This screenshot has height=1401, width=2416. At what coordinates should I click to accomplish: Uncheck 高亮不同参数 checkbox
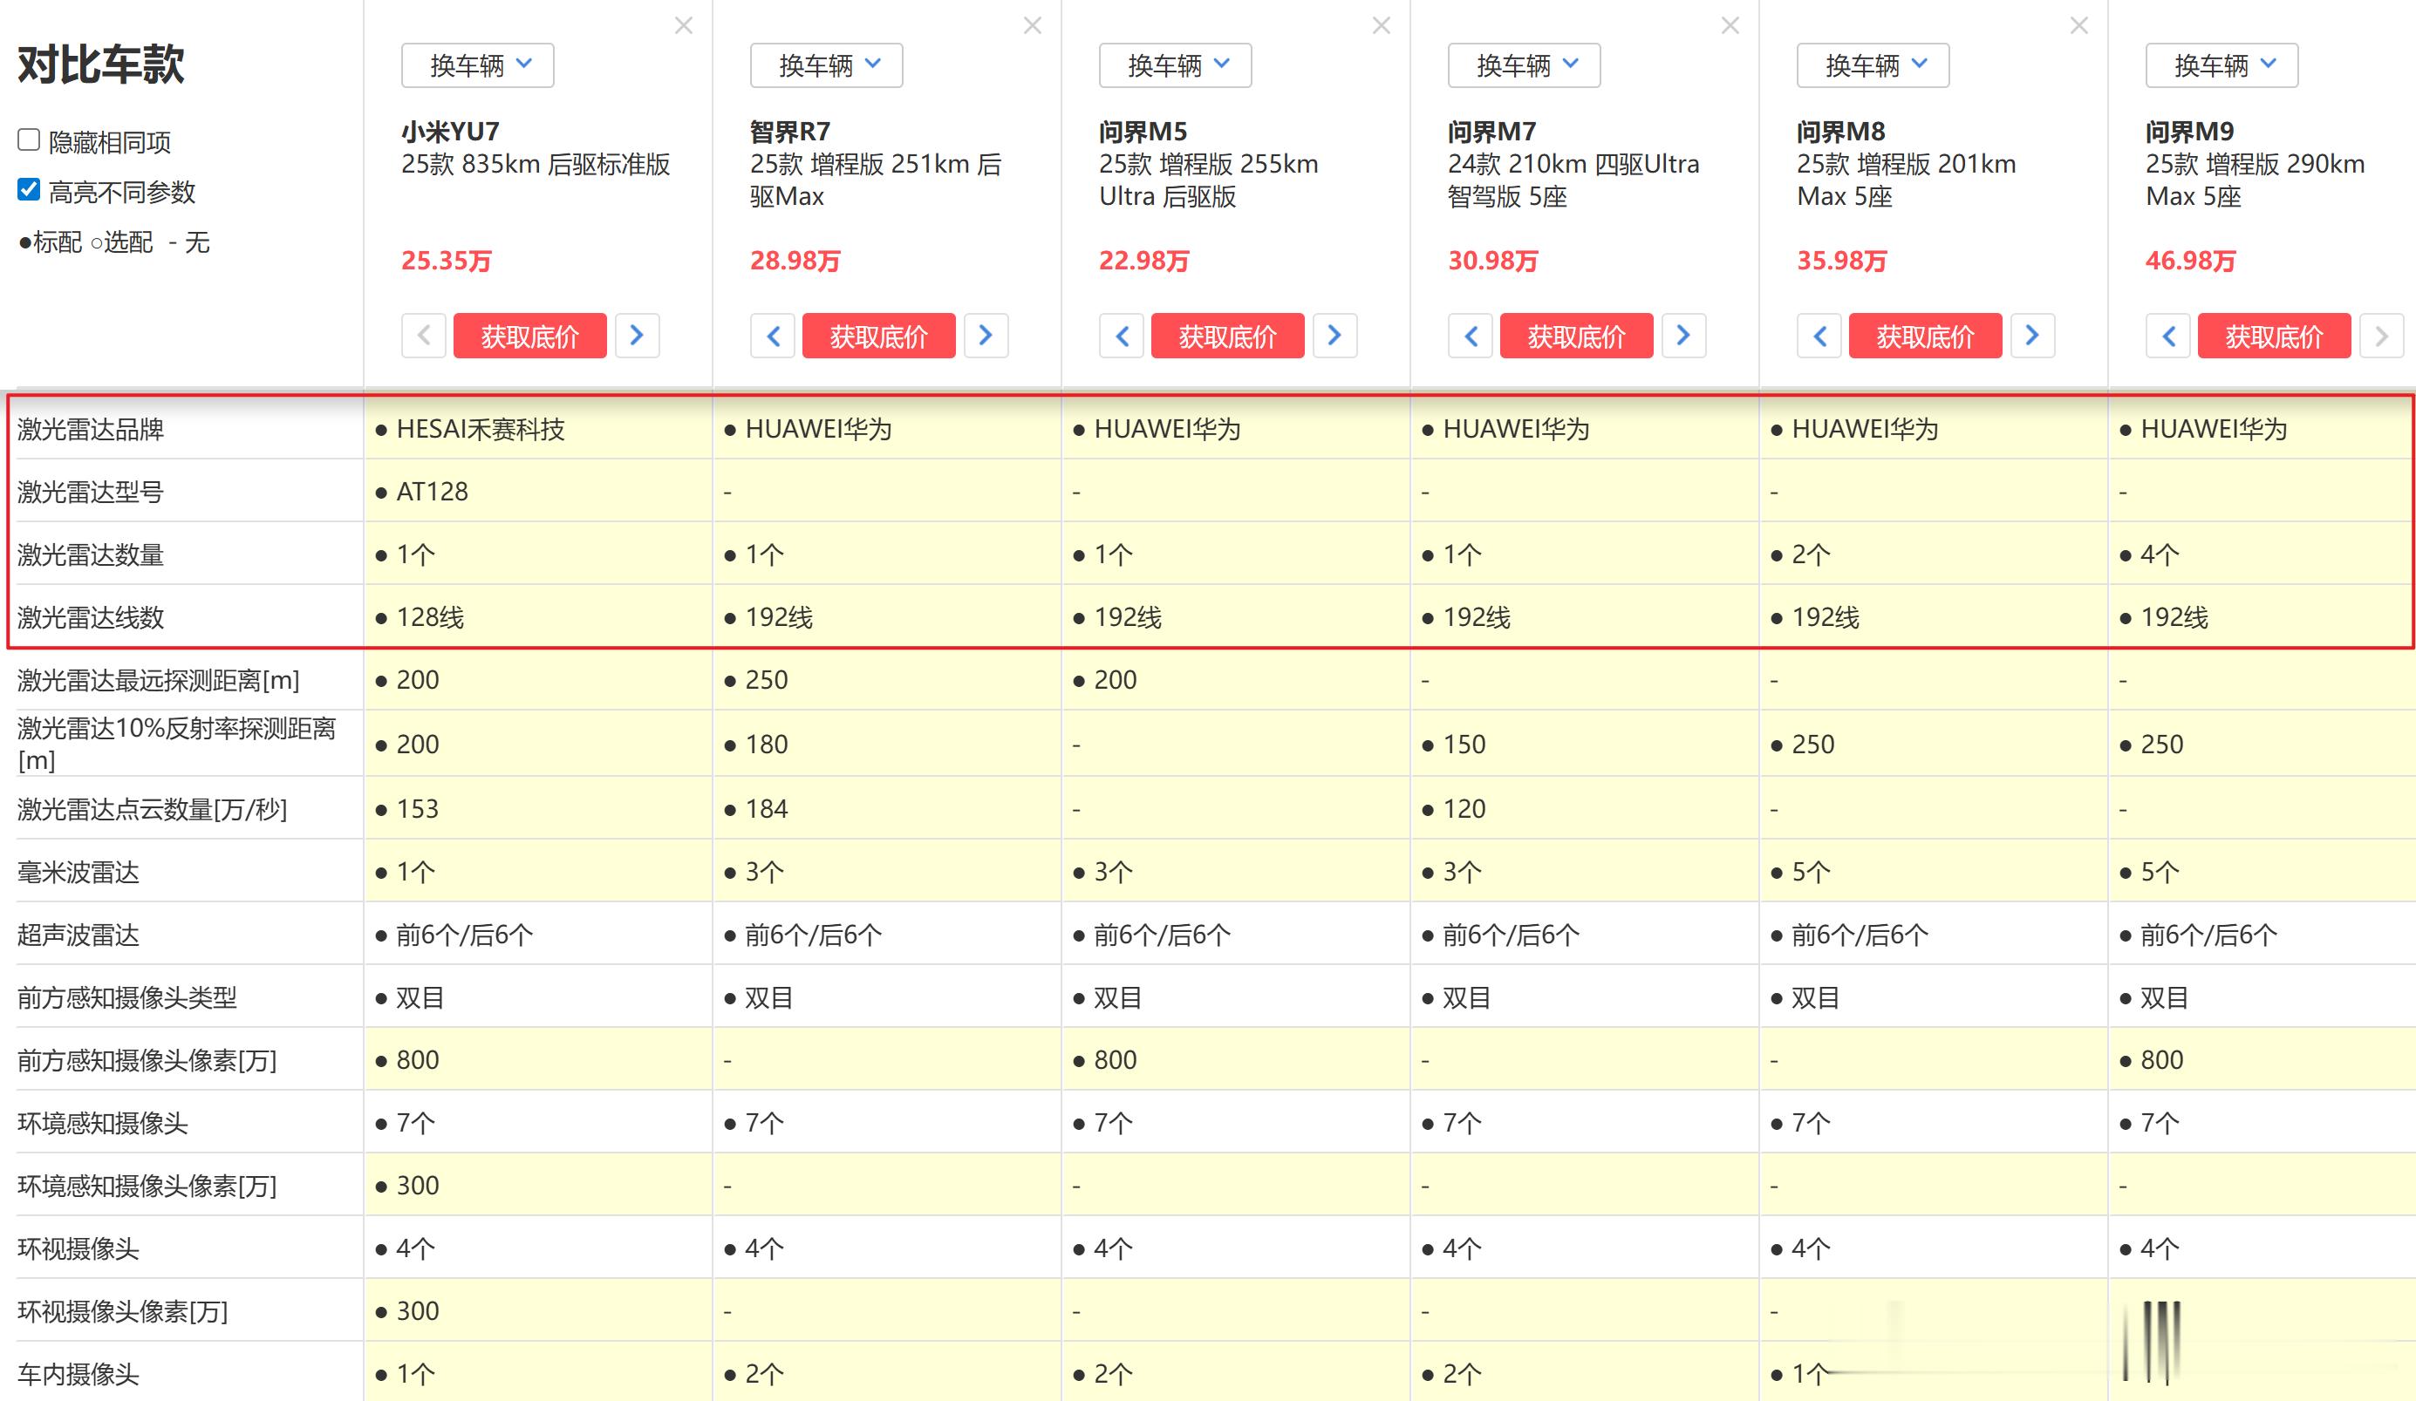(29, 190)
